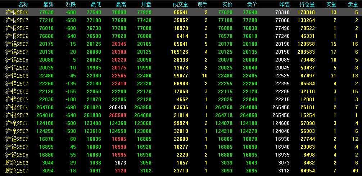The image size is (362, 176).
Task: Sort by the 最低 column header
Action: [96, 4]
